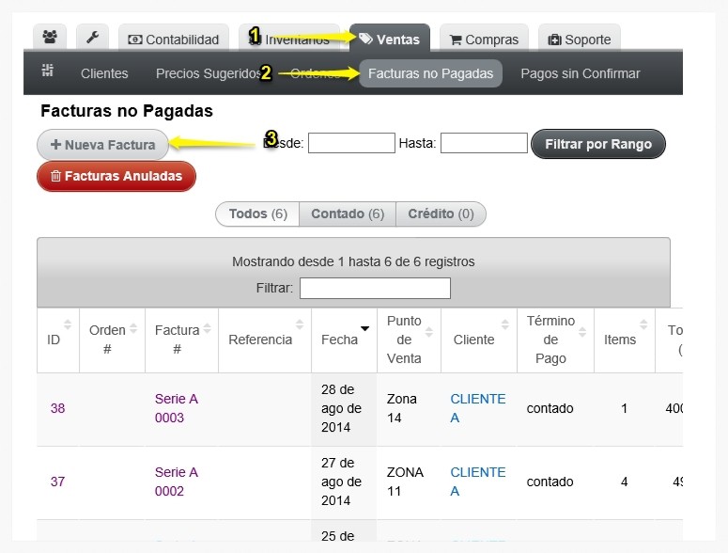This screenshot has height=553, width=728.
Task: Sort by Punto de Venta arrows
Action: click(x=429, y=332)
